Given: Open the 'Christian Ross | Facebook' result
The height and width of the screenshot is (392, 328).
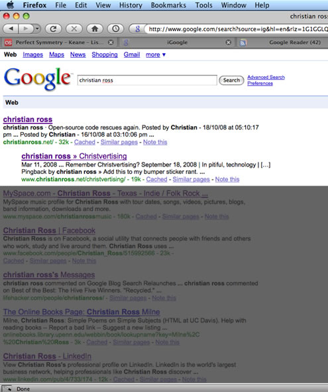Looking at the screenshot, I should click(49, 230).
